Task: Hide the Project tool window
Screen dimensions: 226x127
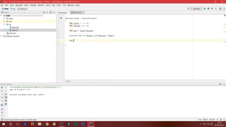Action: coord(54,12)
